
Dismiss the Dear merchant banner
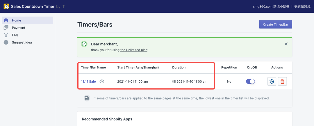click(x=286, y=44)
